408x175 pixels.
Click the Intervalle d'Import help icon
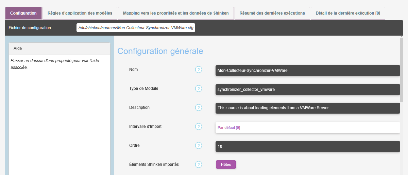coord(199,127)
